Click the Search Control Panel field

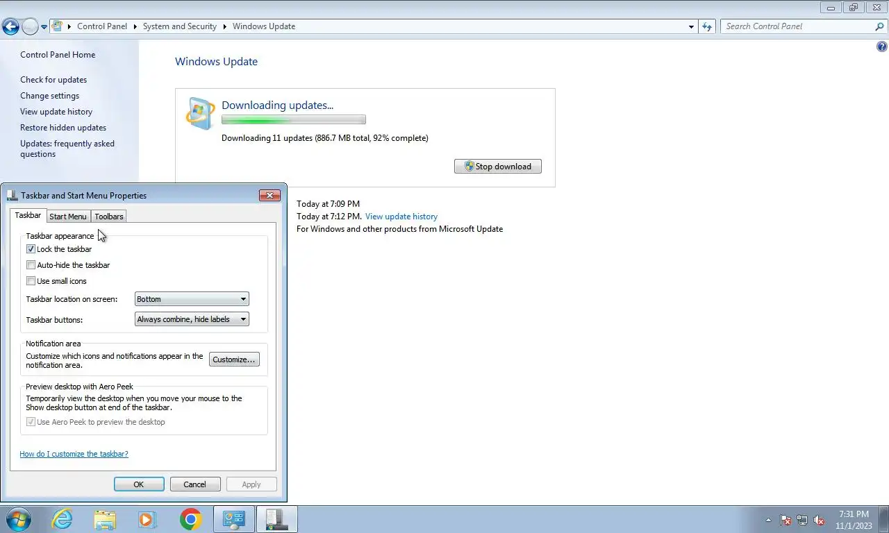797,26
